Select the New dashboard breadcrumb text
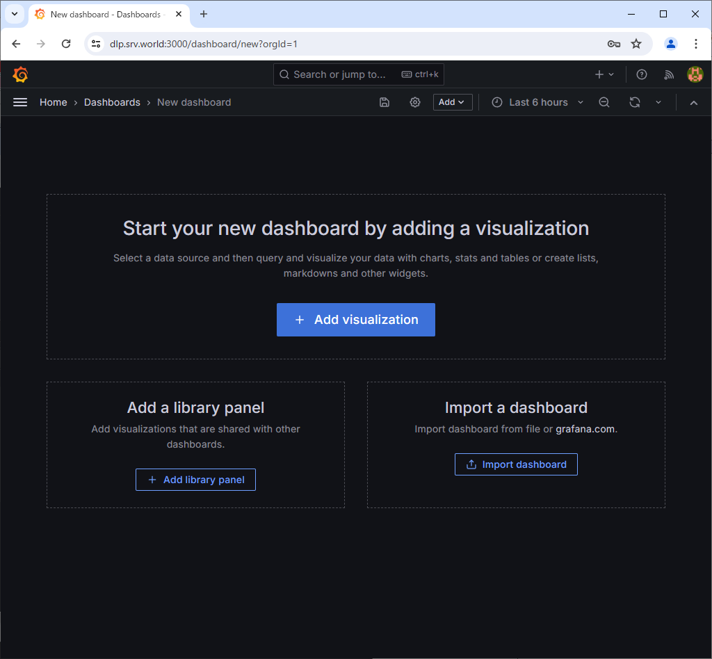The height and width of the screenshot is (659, 712). pos(194,103)
